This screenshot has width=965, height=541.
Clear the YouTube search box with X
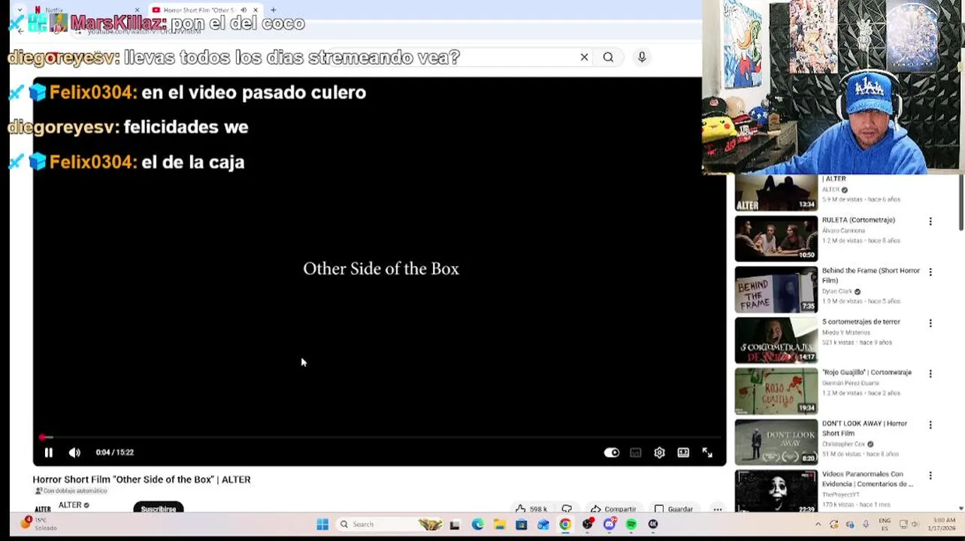(584, 57)
